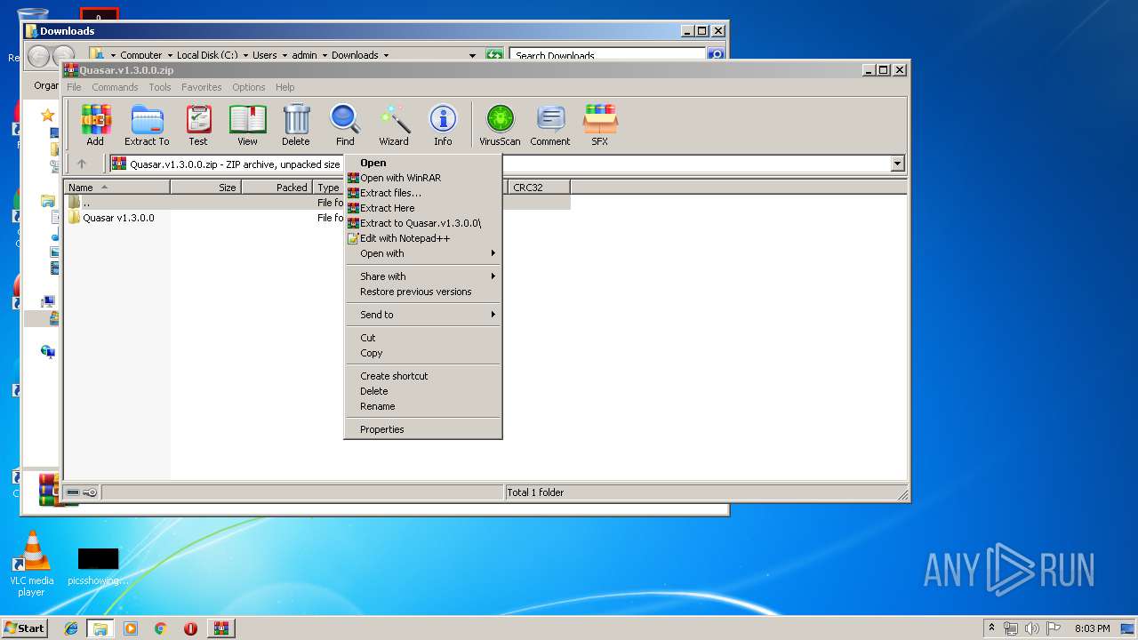Show hidden tray icons arrow
The image size is (1138, 640).
pos(991,628)
